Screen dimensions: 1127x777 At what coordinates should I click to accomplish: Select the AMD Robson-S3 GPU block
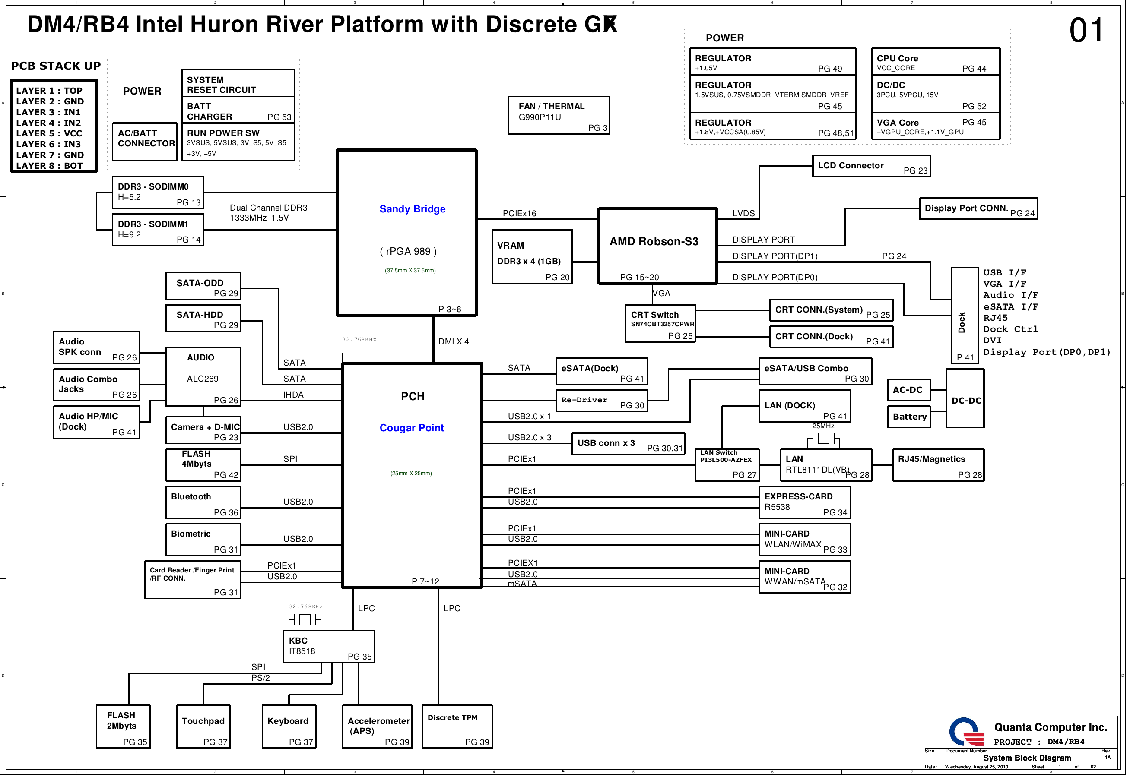click(658, 246)
